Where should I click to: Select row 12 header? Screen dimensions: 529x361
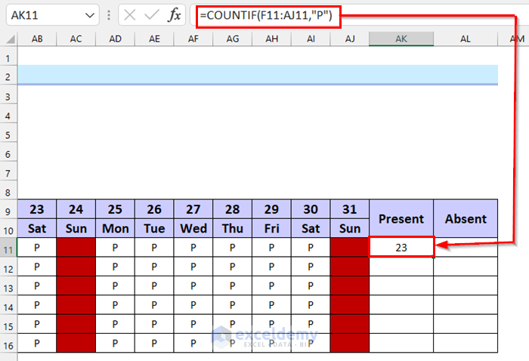(8, 269)
